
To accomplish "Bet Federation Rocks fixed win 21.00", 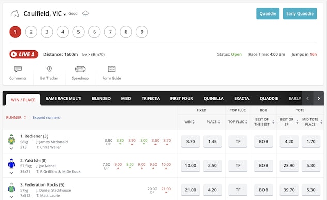I will click(191, 190).
